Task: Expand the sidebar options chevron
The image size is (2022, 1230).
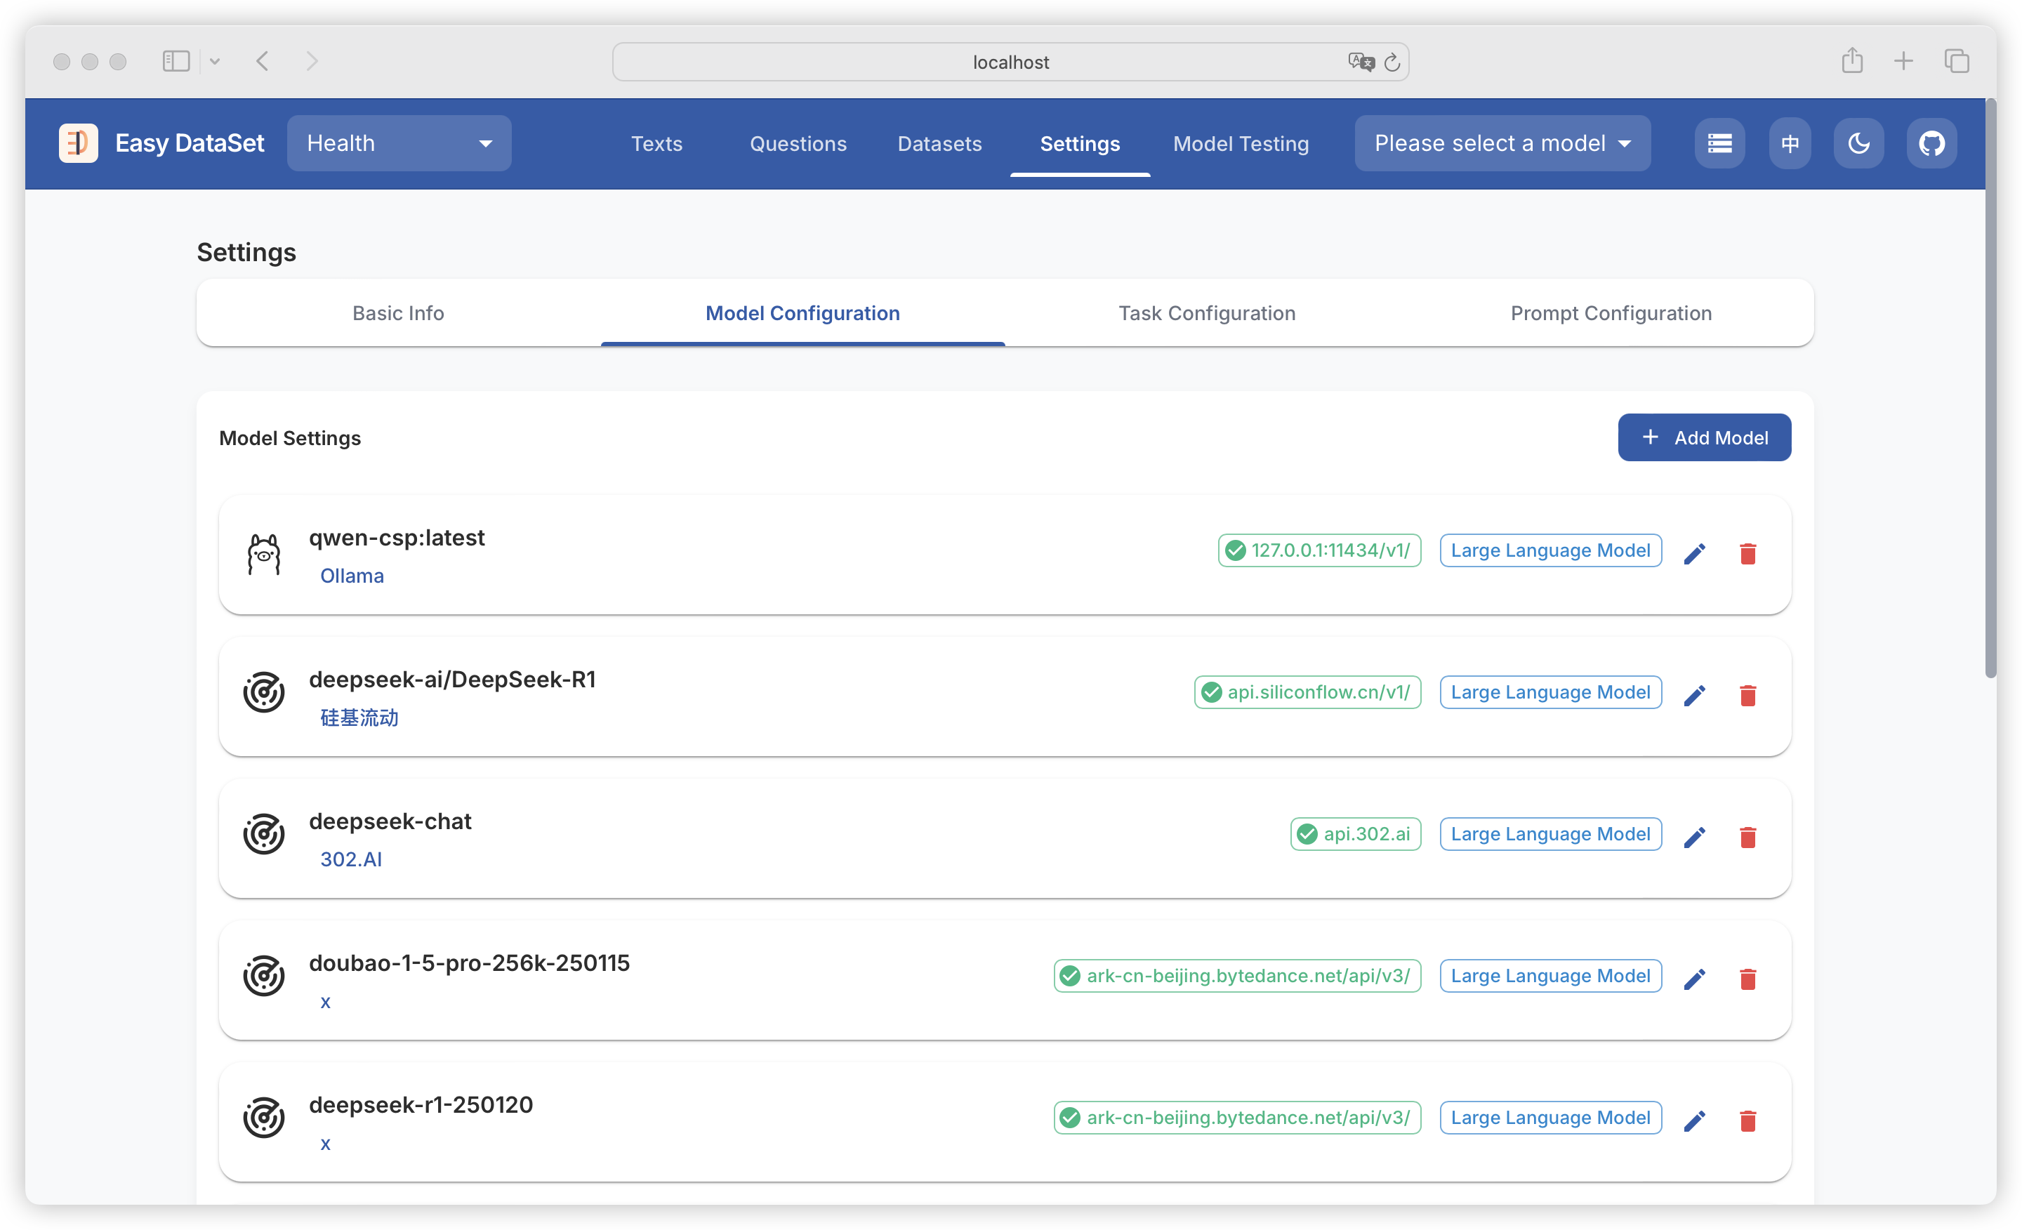Action: pyautogui.click(x=215, y=62)
